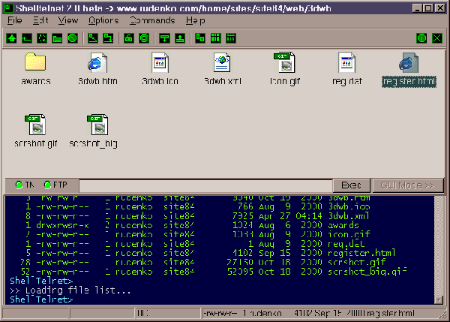The height and width of the screenshot is (322, 450).
Task: Click the green X icon in the toolbar
Action: 436,38
